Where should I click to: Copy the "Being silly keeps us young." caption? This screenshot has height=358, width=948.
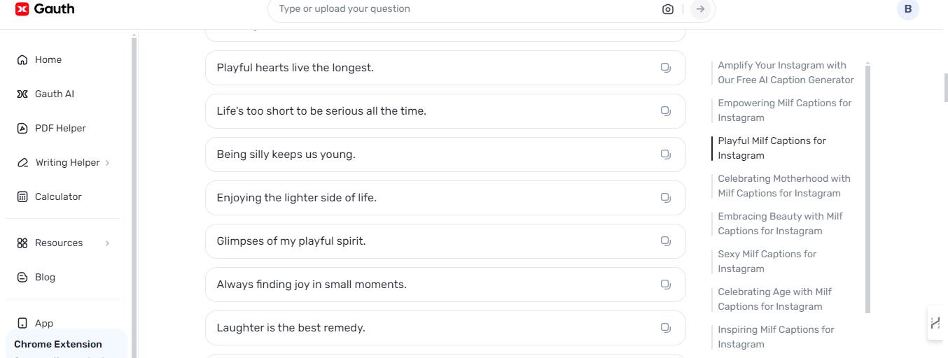pos(665,155)
